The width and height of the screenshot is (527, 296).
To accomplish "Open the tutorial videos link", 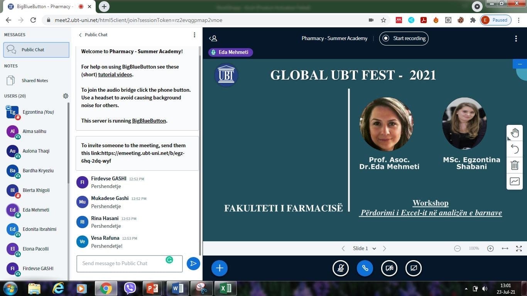I will coord(115,74).
